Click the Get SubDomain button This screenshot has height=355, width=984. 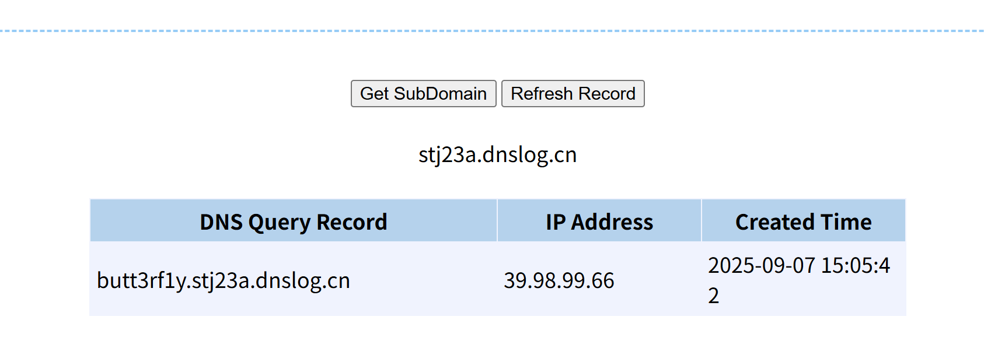[x=423, y=94]
